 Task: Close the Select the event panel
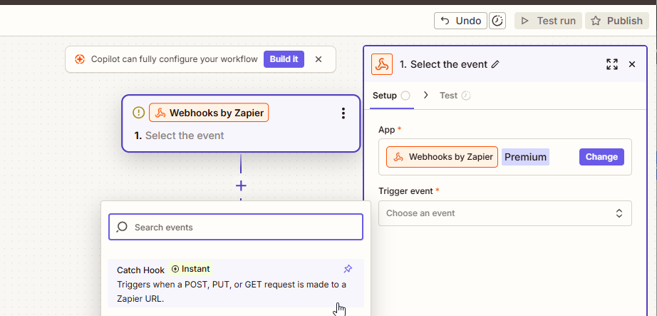pos(631,64)
